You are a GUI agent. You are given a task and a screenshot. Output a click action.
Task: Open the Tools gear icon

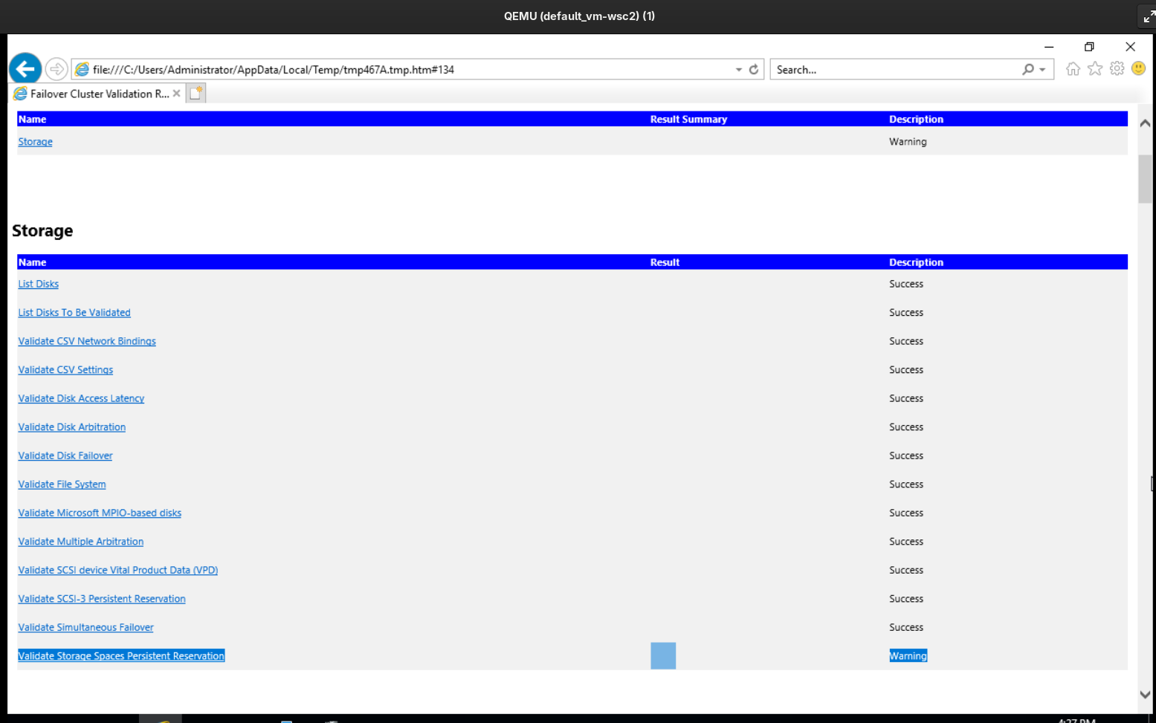pyautogui.click(x=1117, y=69)
